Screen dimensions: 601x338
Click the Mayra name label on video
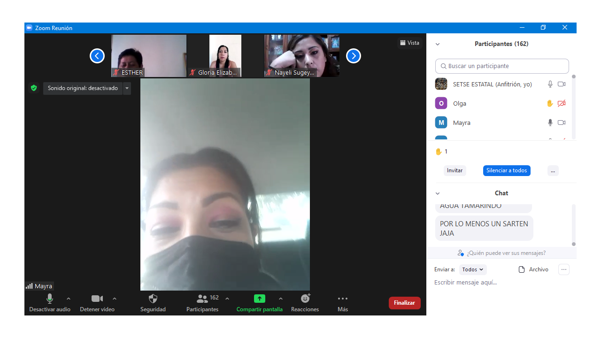43,286
